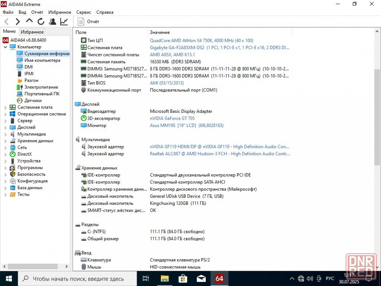The height and width of the screenshot is (286, 381).
Task: Expand the Системная плата tree node
Action: tap(5, 107)
